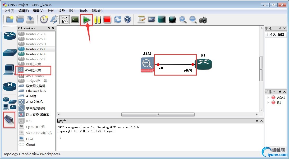The width and height of the screenshot is (289, 159).
Task: Close the 控制台 console panel
Action: tap(262, 121)
